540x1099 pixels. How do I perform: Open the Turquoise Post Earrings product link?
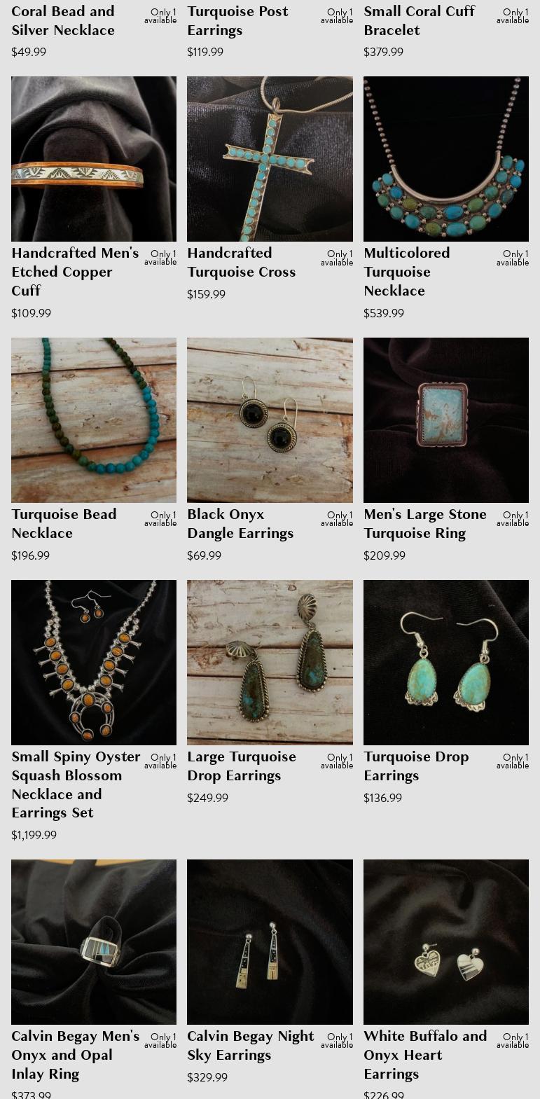click(237, 21)
